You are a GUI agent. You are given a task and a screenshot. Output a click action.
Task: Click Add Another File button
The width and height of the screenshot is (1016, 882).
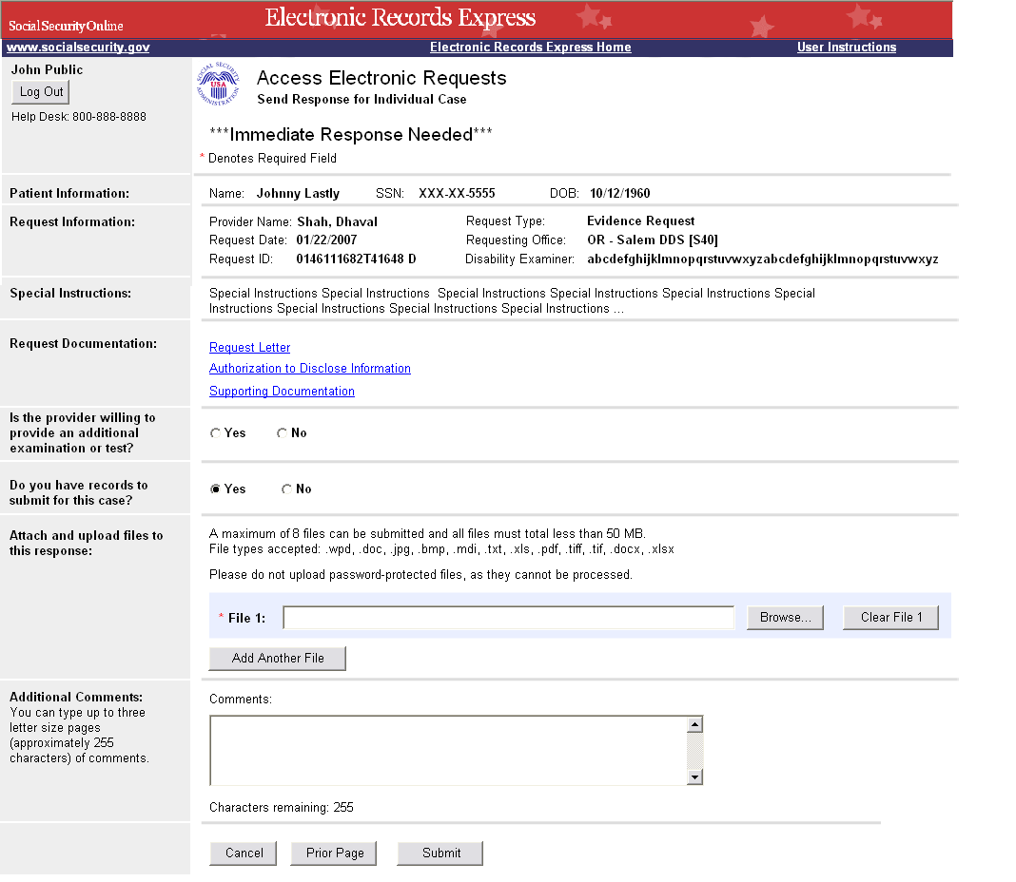tap(278, 659)
